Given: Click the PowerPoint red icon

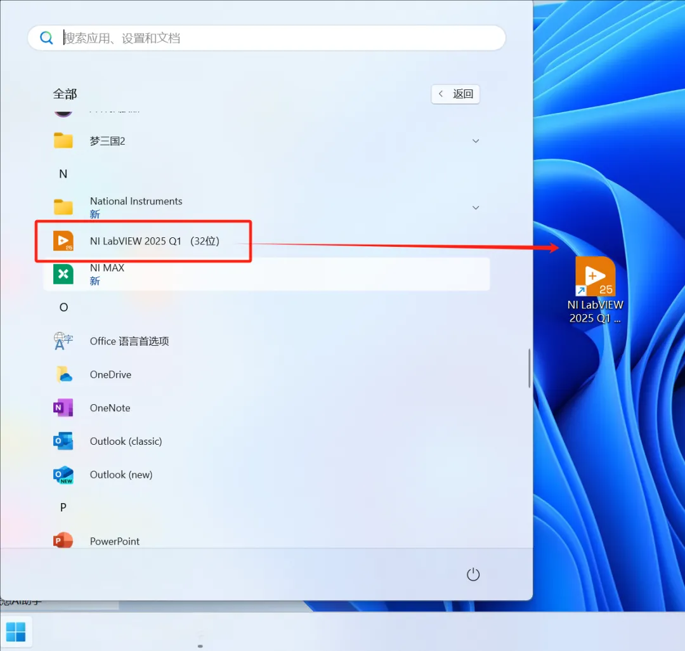Looking at the screenshot, I should pos(63,541).
